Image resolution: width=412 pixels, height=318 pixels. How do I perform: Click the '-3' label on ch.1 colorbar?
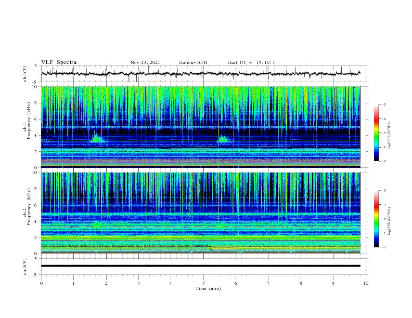(x=383, y=105)
